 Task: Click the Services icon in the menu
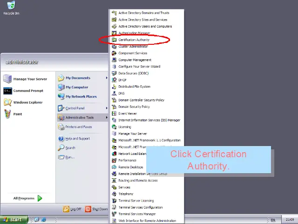coord(114,187)
